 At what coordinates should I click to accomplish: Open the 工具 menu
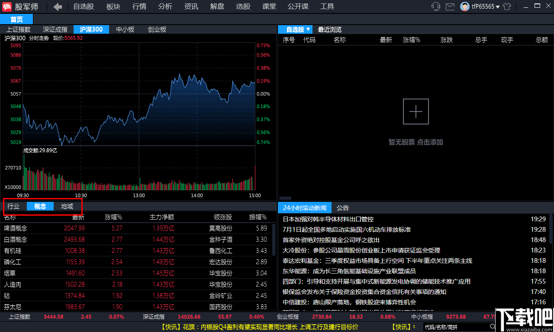pos(327,6)
